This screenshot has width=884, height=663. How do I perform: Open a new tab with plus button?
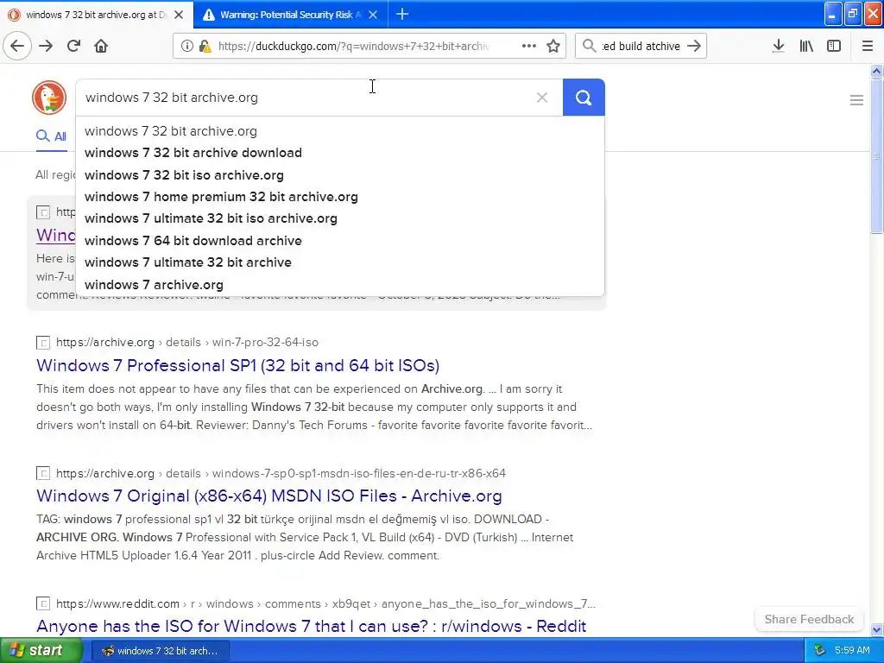click(x=402, y=14)
